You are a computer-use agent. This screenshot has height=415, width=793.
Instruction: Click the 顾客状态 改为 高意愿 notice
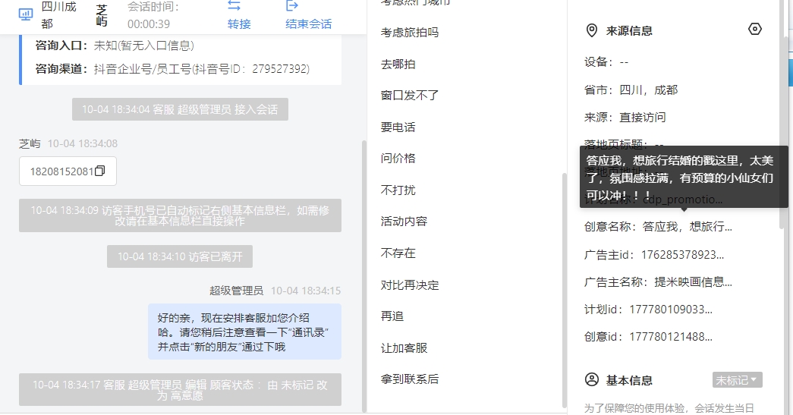(x=180, y=390)
